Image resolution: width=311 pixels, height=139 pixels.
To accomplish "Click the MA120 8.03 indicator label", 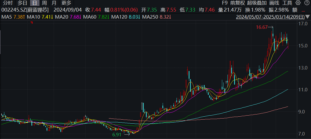I will pyautogui.click(x=126, y=17).
